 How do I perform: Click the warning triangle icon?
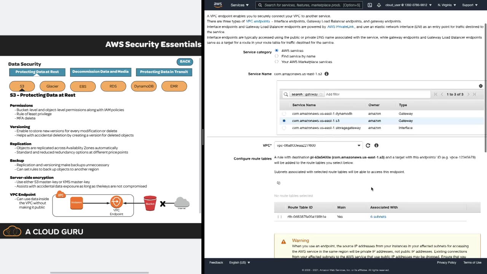(283, 242)
